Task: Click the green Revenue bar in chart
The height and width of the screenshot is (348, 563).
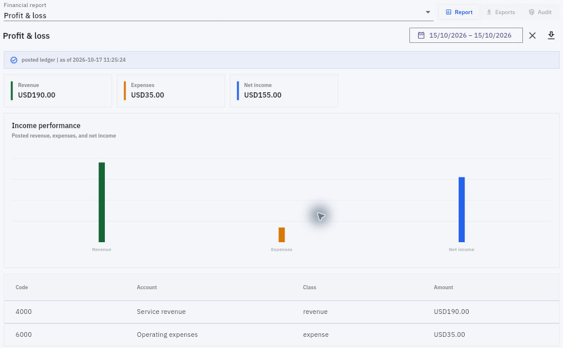Action: [102, 202]
